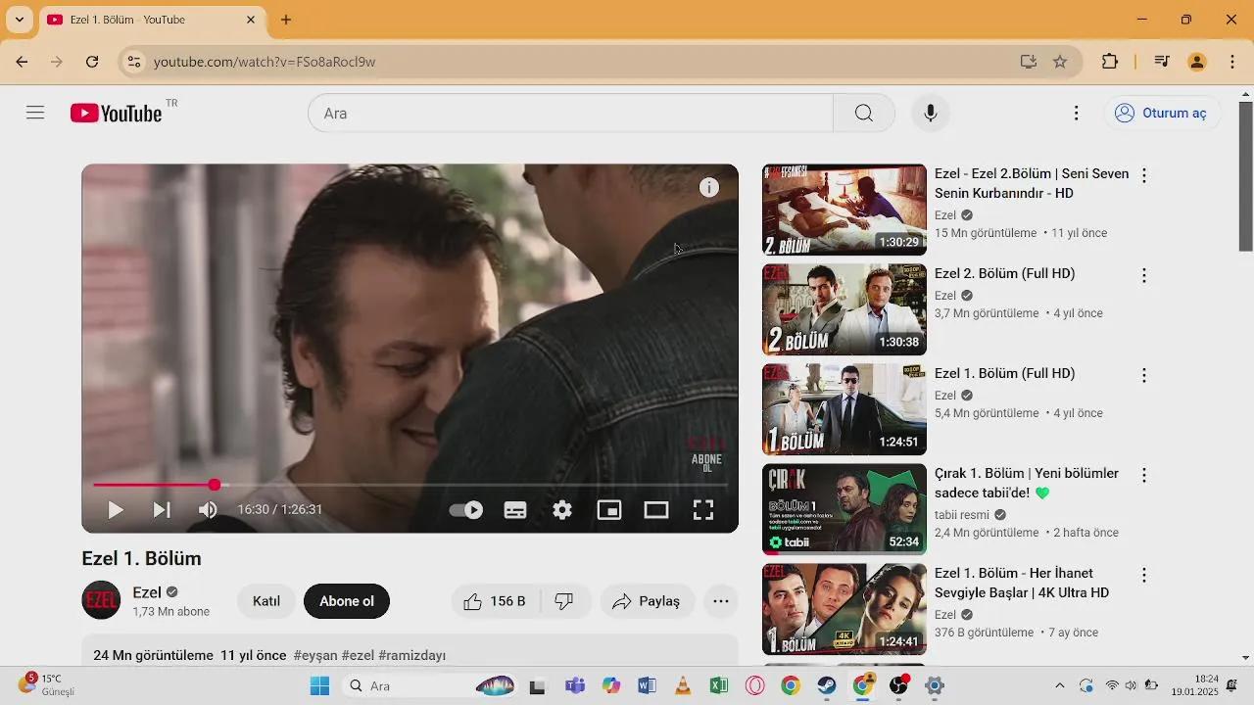This screenshot has height=705, width=1254.
Task: Open browser extensions puzzle icon
Action: click(1110, 62)
